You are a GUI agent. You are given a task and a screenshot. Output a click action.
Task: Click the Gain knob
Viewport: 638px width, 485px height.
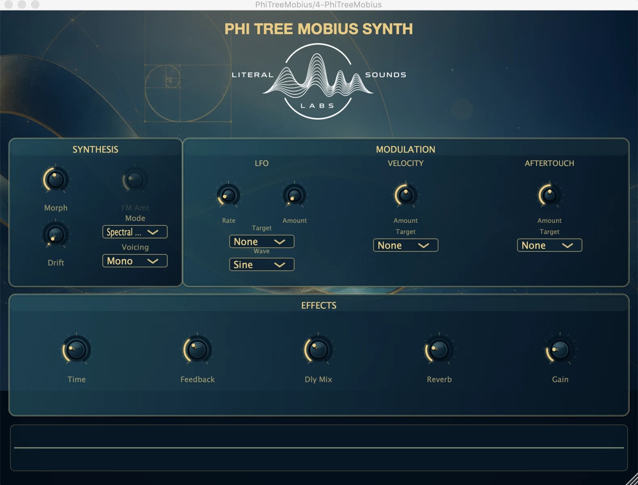[560, 350]
